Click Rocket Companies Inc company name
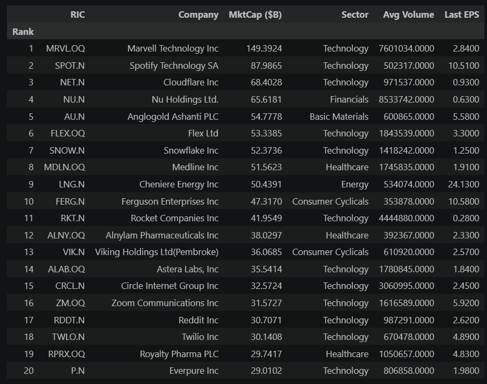Screen dimensions: 487x384 174,218
